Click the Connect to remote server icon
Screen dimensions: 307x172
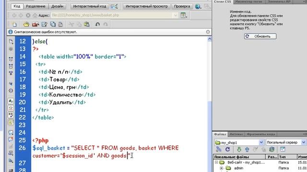(219, 150)
